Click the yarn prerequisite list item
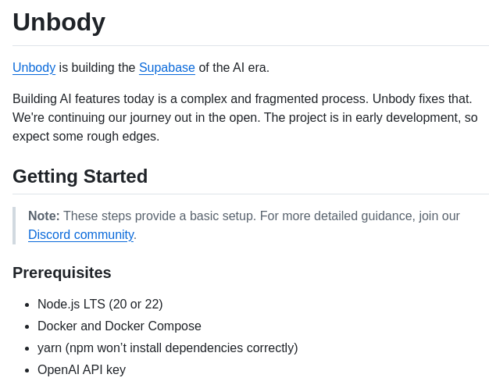 tap(167, 348)
